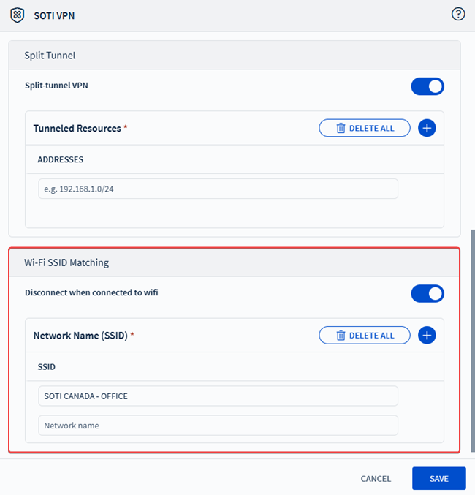Delete all Network Name SSID entries
The height and width of the screenshot is (495, 475).
point(364,336)
